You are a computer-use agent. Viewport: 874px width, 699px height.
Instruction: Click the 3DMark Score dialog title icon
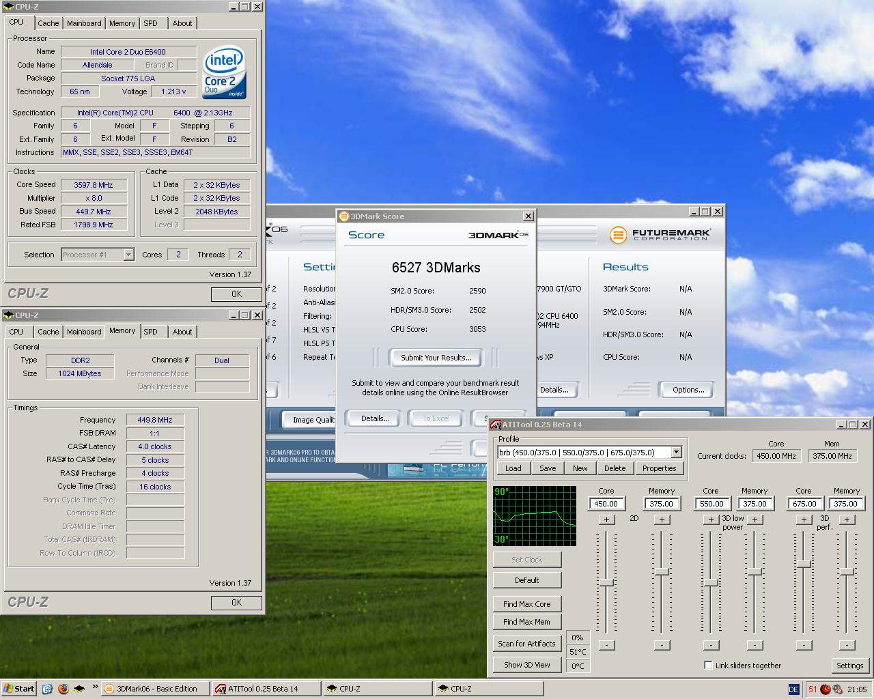pyautogui.click(x=344, y=216)
